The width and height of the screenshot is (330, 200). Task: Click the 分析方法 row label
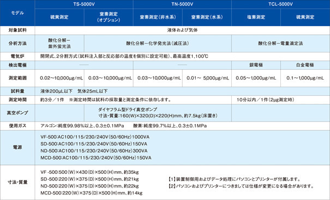point(17,44)
